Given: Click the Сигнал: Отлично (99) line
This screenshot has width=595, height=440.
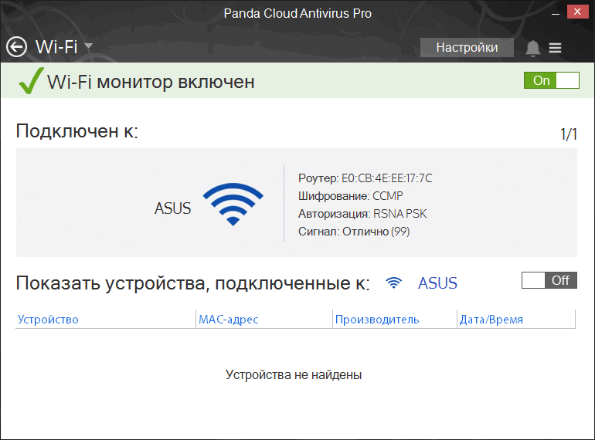Looking at the screenshot, I should pyautogui.click(x=354, y=232).
